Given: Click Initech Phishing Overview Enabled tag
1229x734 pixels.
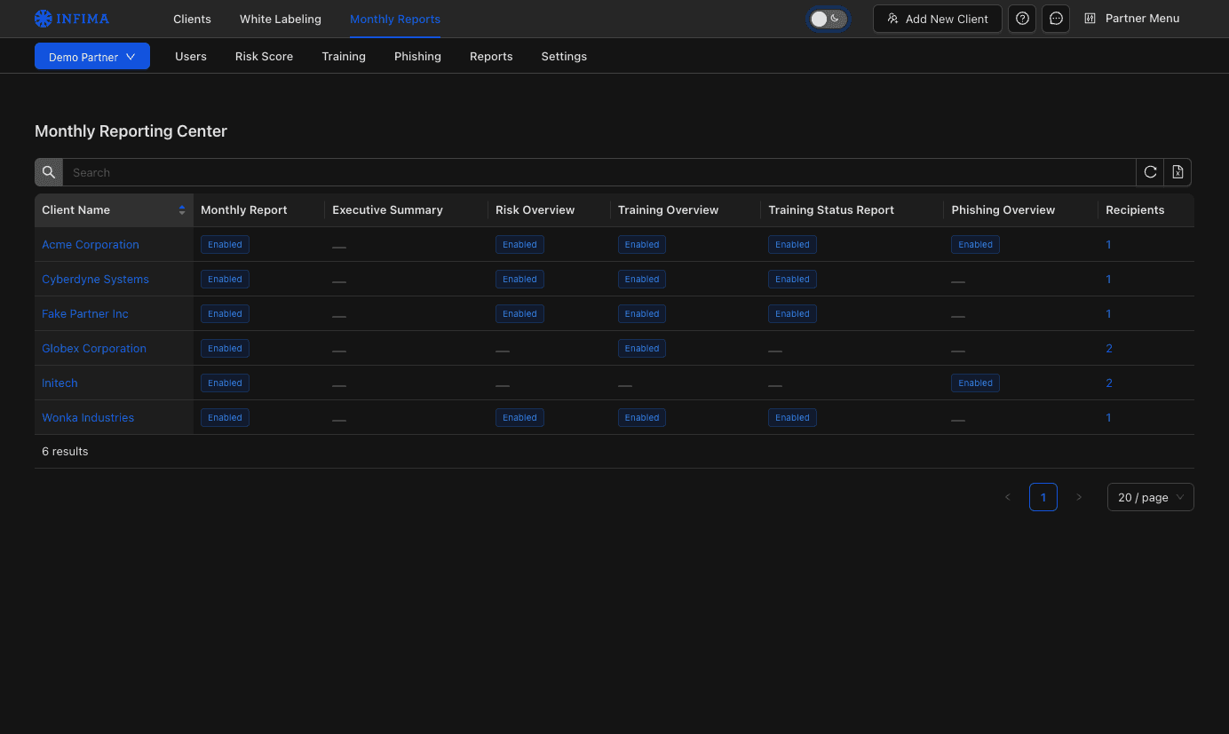Looking at the screenshot, I should [975, 383].
